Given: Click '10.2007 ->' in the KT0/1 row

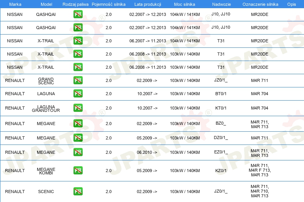Looking at the screenshot, I should (147, 108).
